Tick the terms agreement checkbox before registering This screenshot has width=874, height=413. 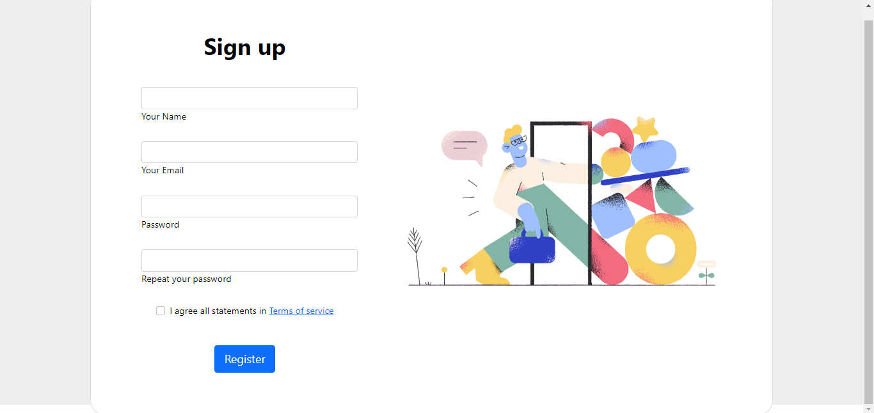[x=161, y=311]
